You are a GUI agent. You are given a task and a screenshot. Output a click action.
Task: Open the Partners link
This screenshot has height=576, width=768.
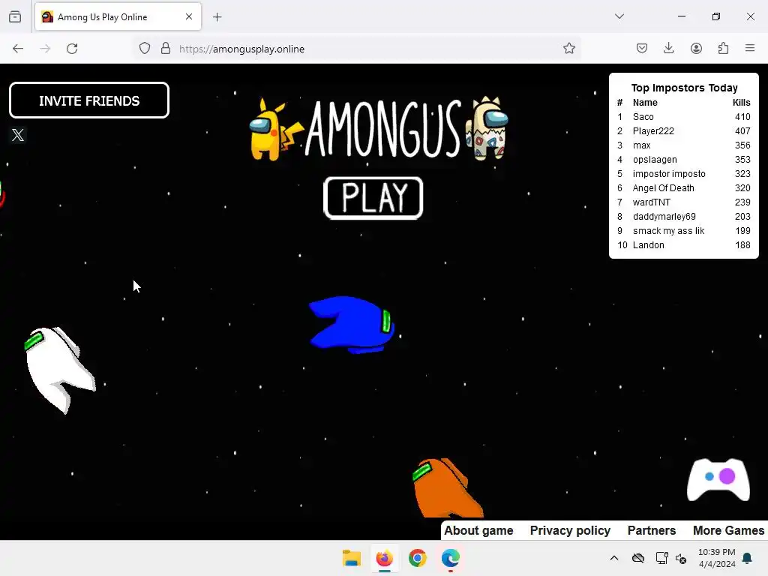coord(652,530)
